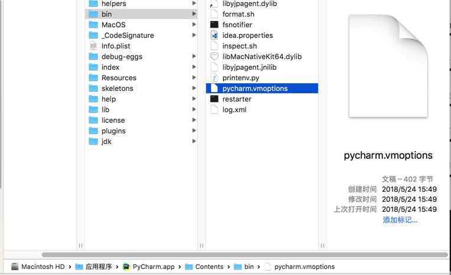Click the log.xml file icon
Screen dimensions: 451x275
(214, 110)
